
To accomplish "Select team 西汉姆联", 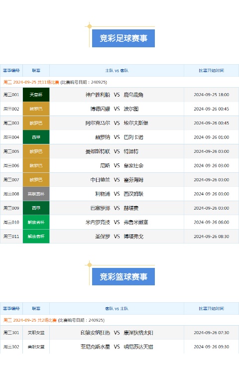I will (x=133, y=194).
